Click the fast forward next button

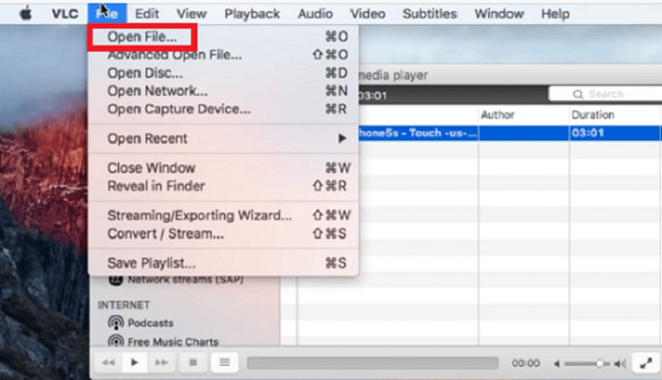[162, 363]
